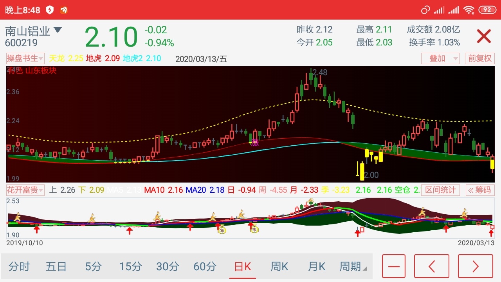Tap the first money bag icon in sub-chart
501x282 pixels.
(222, 230)
